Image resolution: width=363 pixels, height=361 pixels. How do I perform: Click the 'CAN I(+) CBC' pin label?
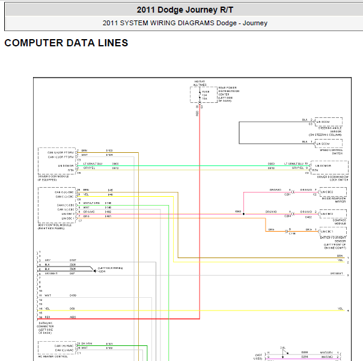(66, 205)
